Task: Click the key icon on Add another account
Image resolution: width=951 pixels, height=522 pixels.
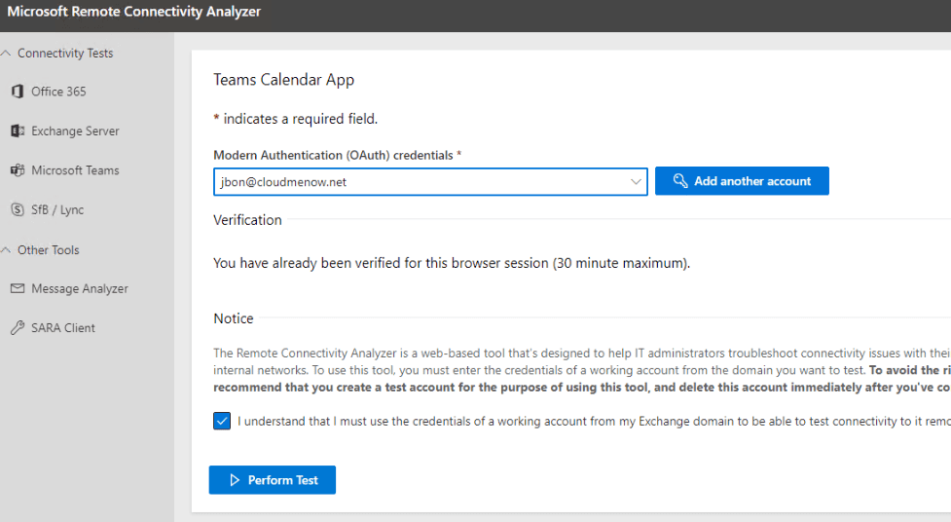Action: (680, 181)
